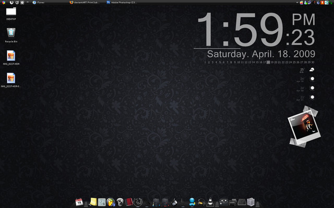Screen dimensions: 334x208
Task: Open the printer icon in the dock
Action: 233,201
